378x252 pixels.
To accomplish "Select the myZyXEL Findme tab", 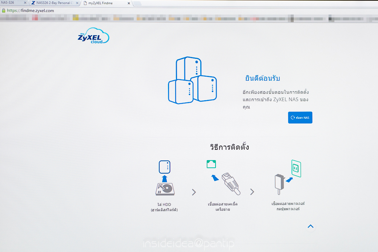I will coord(106,3).
